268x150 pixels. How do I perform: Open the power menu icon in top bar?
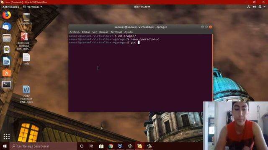click(x=260, y=7)
